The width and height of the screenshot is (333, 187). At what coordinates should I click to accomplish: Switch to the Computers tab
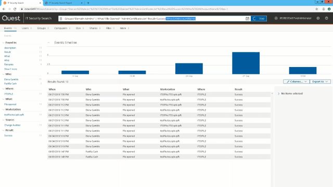tap(62, 28)
